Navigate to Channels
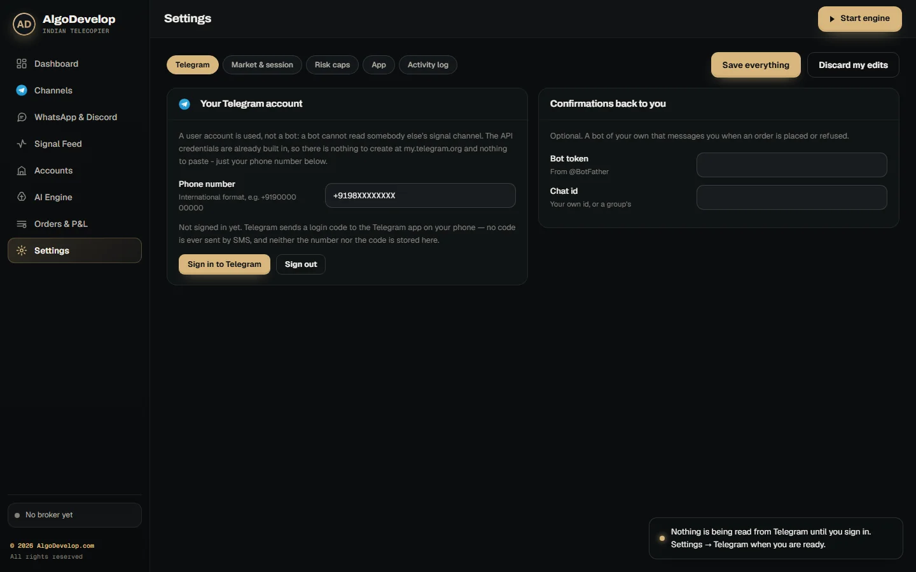This screenshot has height=572, width=916. tap(74, 90)
